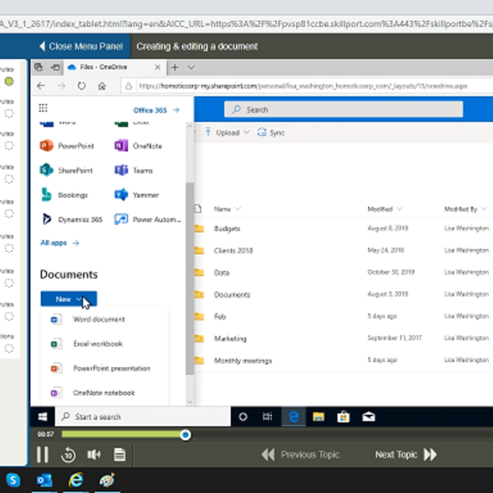493x493 pixels.
Task: Open the Data folder
Action: [x=222, y=272]
